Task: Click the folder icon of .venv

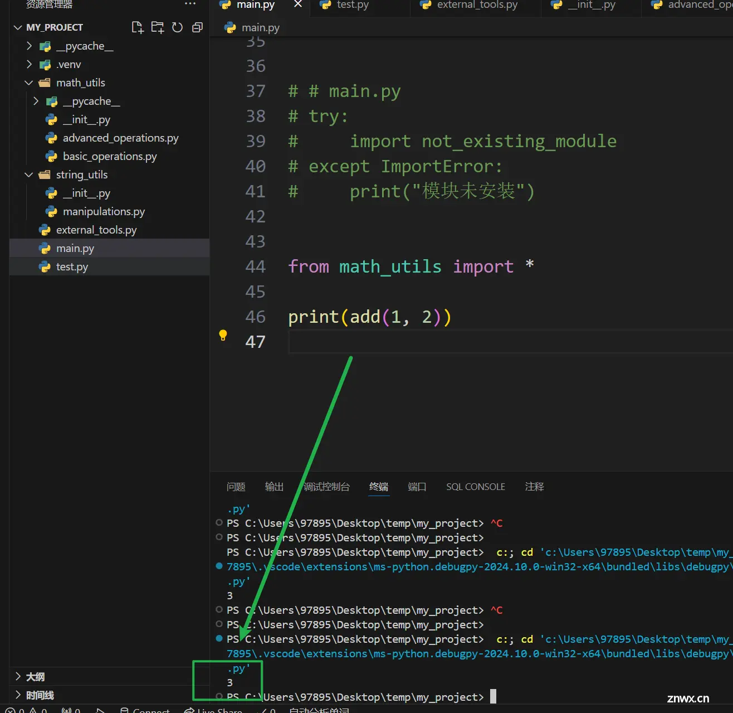Action: [45, 65]
